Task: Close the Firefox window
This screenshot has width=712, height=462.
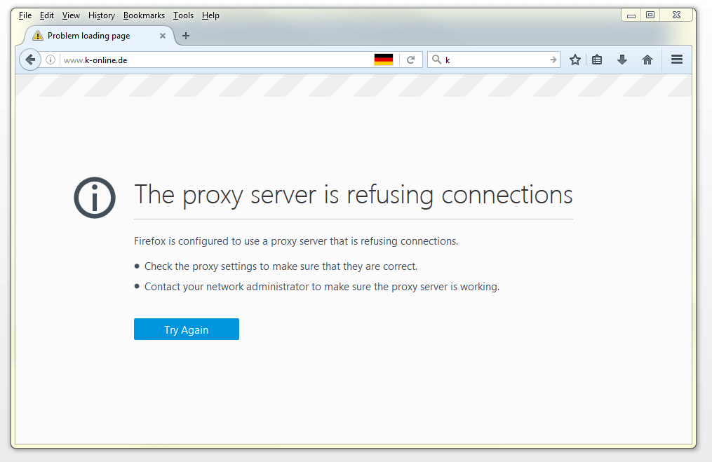Action: [676, 15]
